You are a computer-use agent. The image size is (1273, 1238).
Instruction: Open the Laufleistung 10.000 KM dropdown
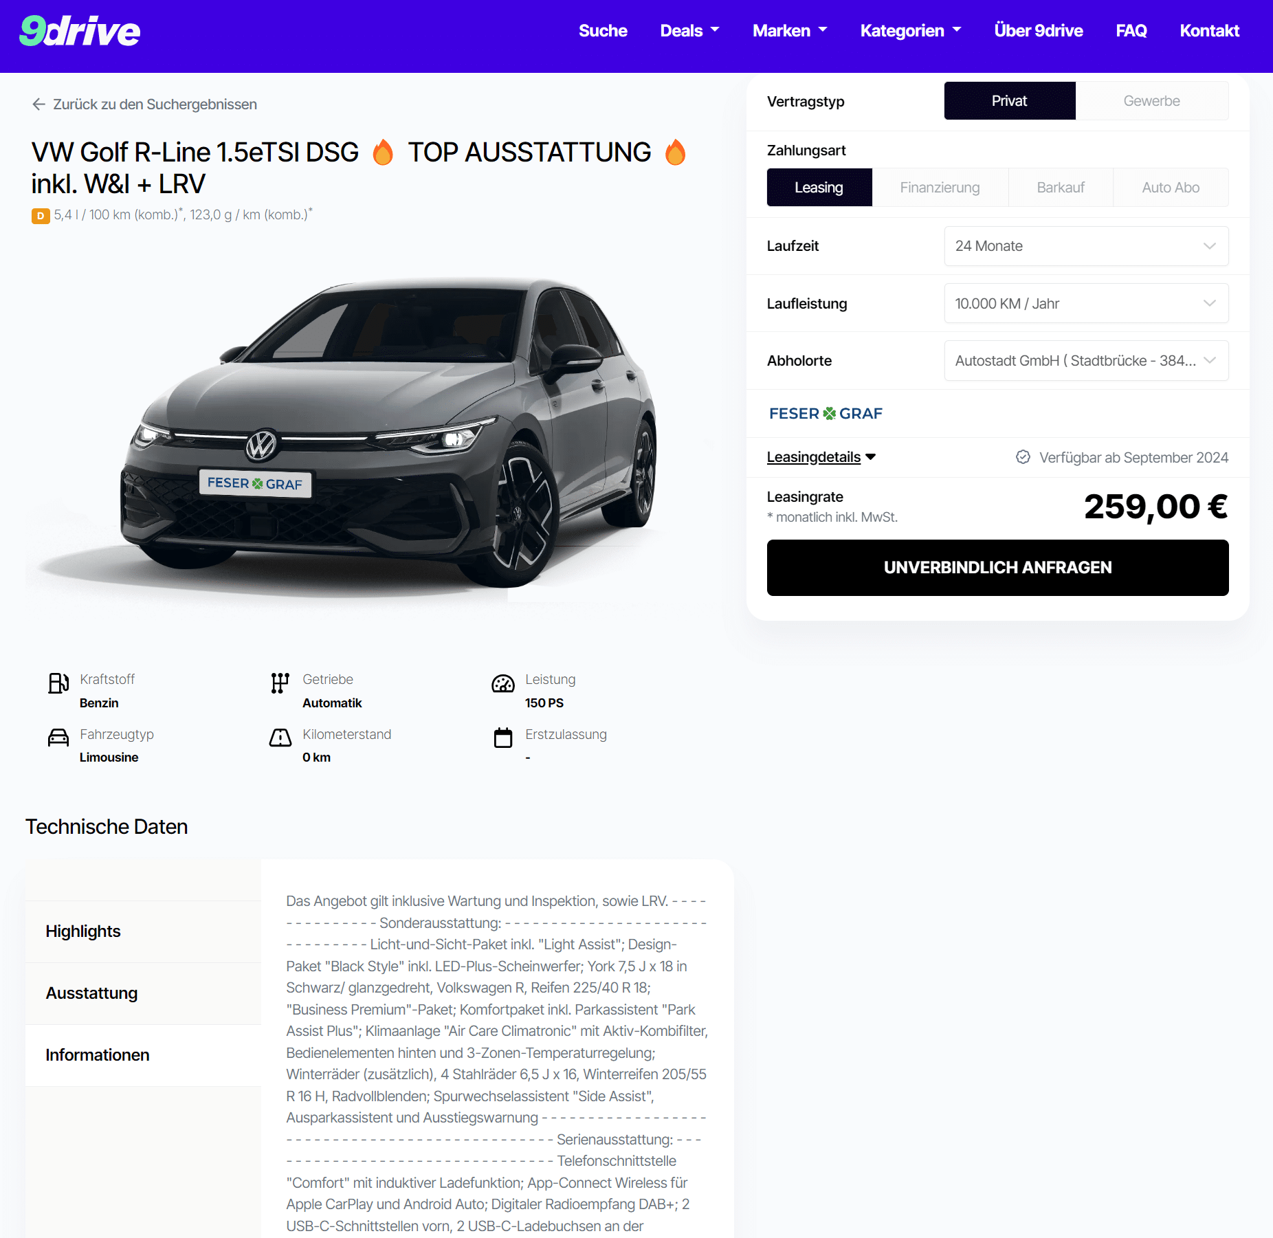click(x=1086, y=304)
